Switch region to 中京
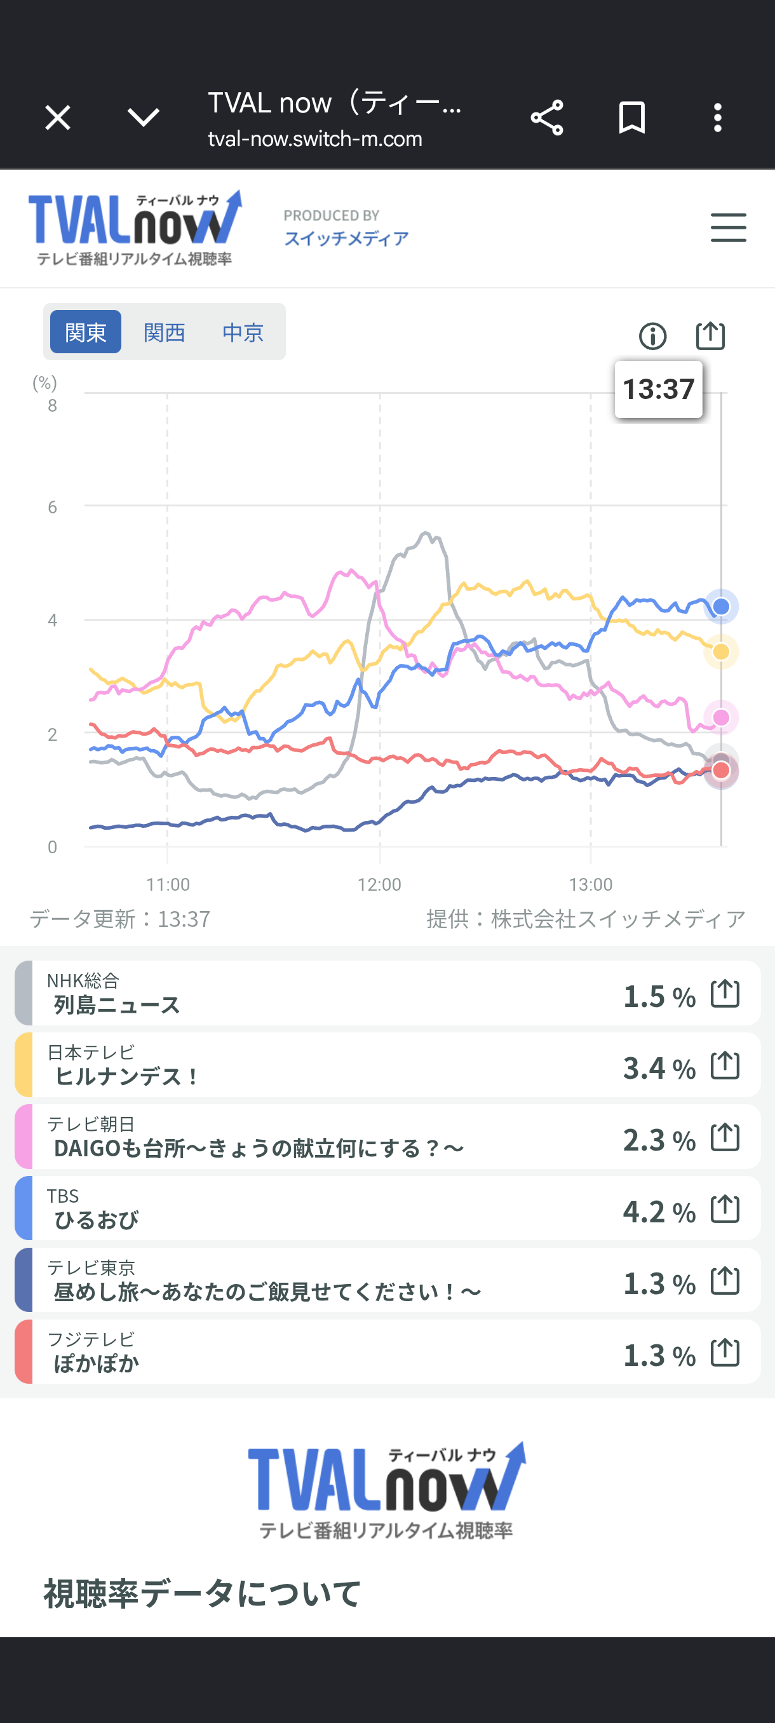The image size is (775, 1723). pyautogui.click(x=243, y=332)
